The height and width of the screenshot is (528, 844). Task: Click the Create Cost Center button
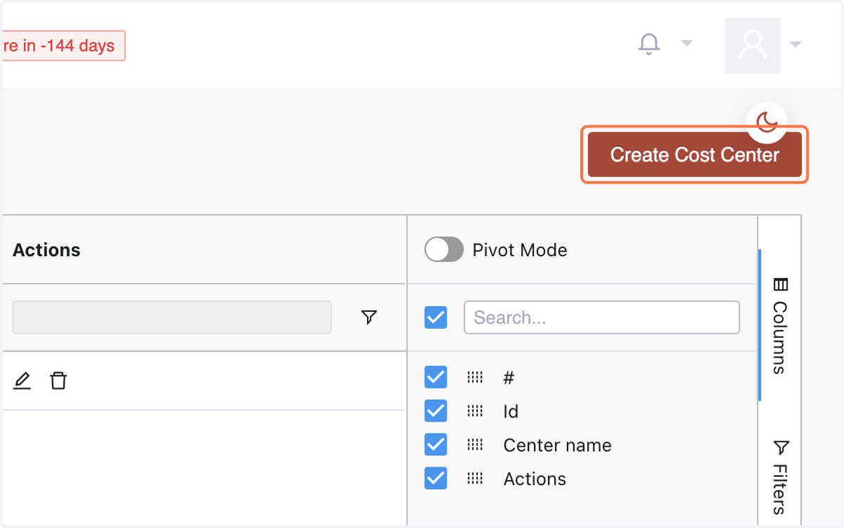(x=695, y=155)
